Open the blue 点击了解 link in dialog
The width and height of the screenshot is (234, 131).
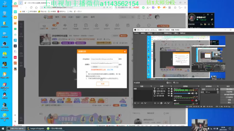110,70
